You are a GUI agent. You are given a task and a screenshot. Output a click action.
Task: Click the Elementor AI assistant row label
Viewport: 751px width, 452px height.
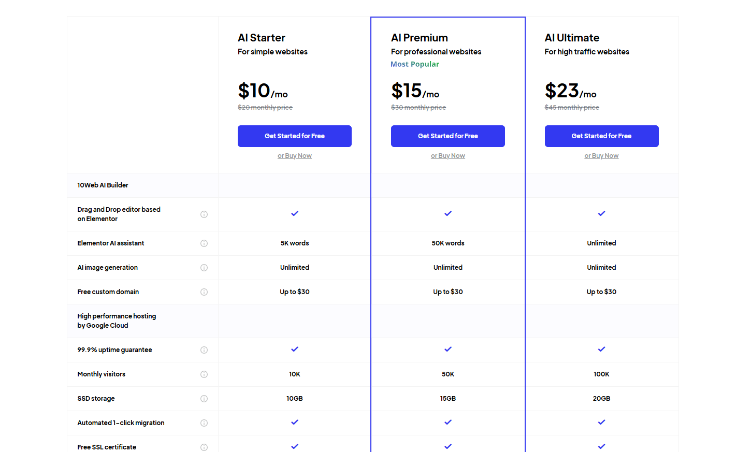pos(111,243)
